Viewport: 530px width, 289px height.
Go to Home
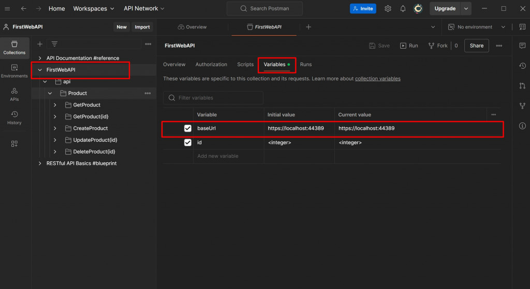57,8
